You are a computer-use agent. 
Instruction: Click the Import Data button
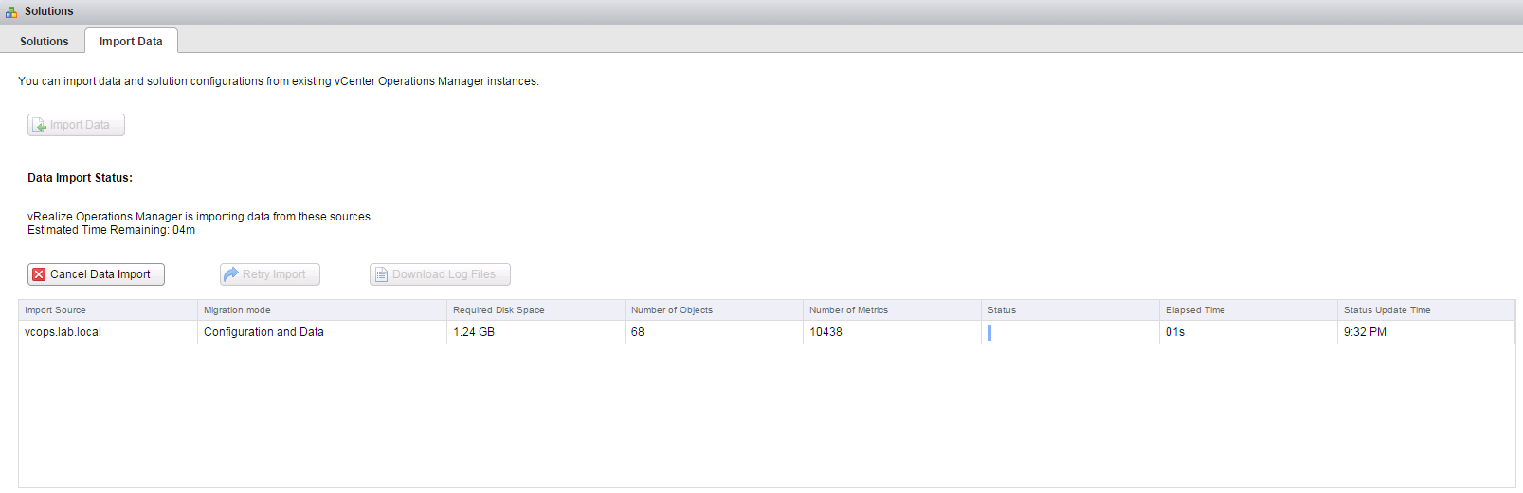[x=76, y=125]
